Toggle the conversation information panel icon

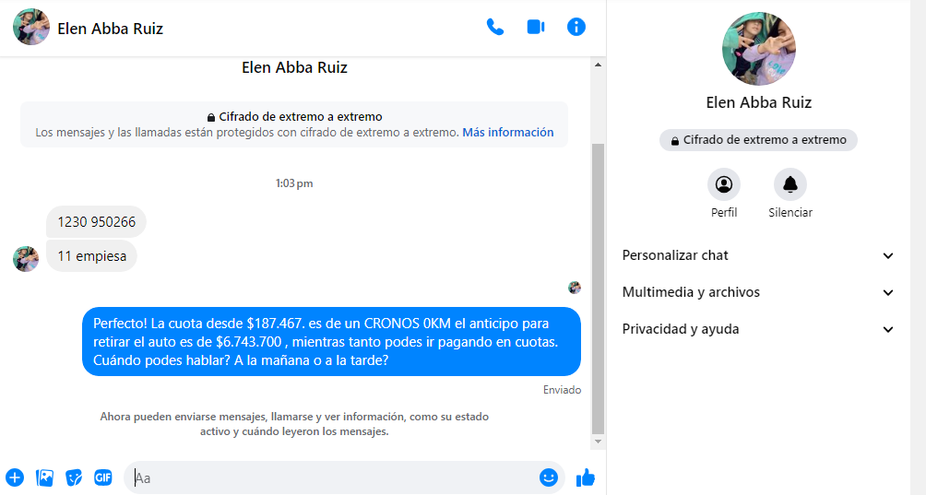pos(576,27)
